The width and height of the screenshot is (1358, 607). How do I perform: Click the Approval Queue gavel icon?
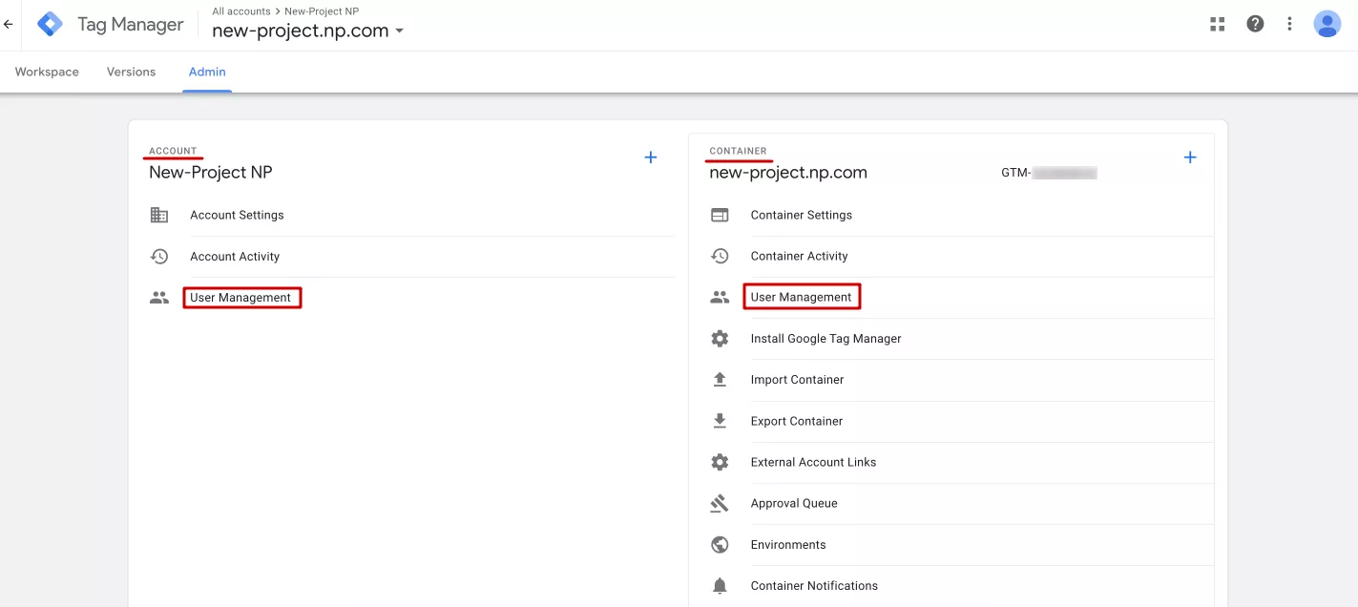click(x=720, y=503)
